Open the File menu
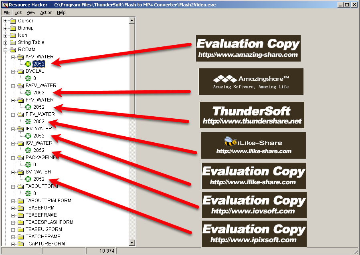Viewport: 360px width, 255px height. (7, 12)
